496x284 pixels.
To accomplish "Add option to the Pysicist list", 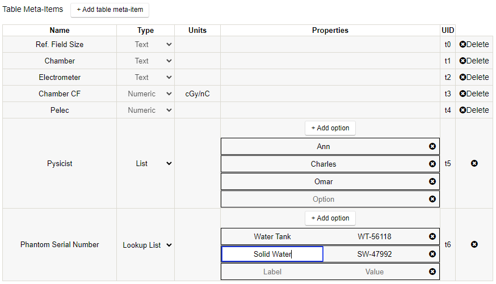I will tap(330, 128).
